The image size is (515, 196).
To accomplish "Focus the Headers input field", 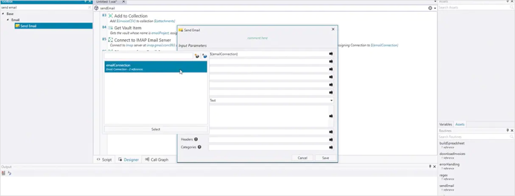I will click(268, 140).
